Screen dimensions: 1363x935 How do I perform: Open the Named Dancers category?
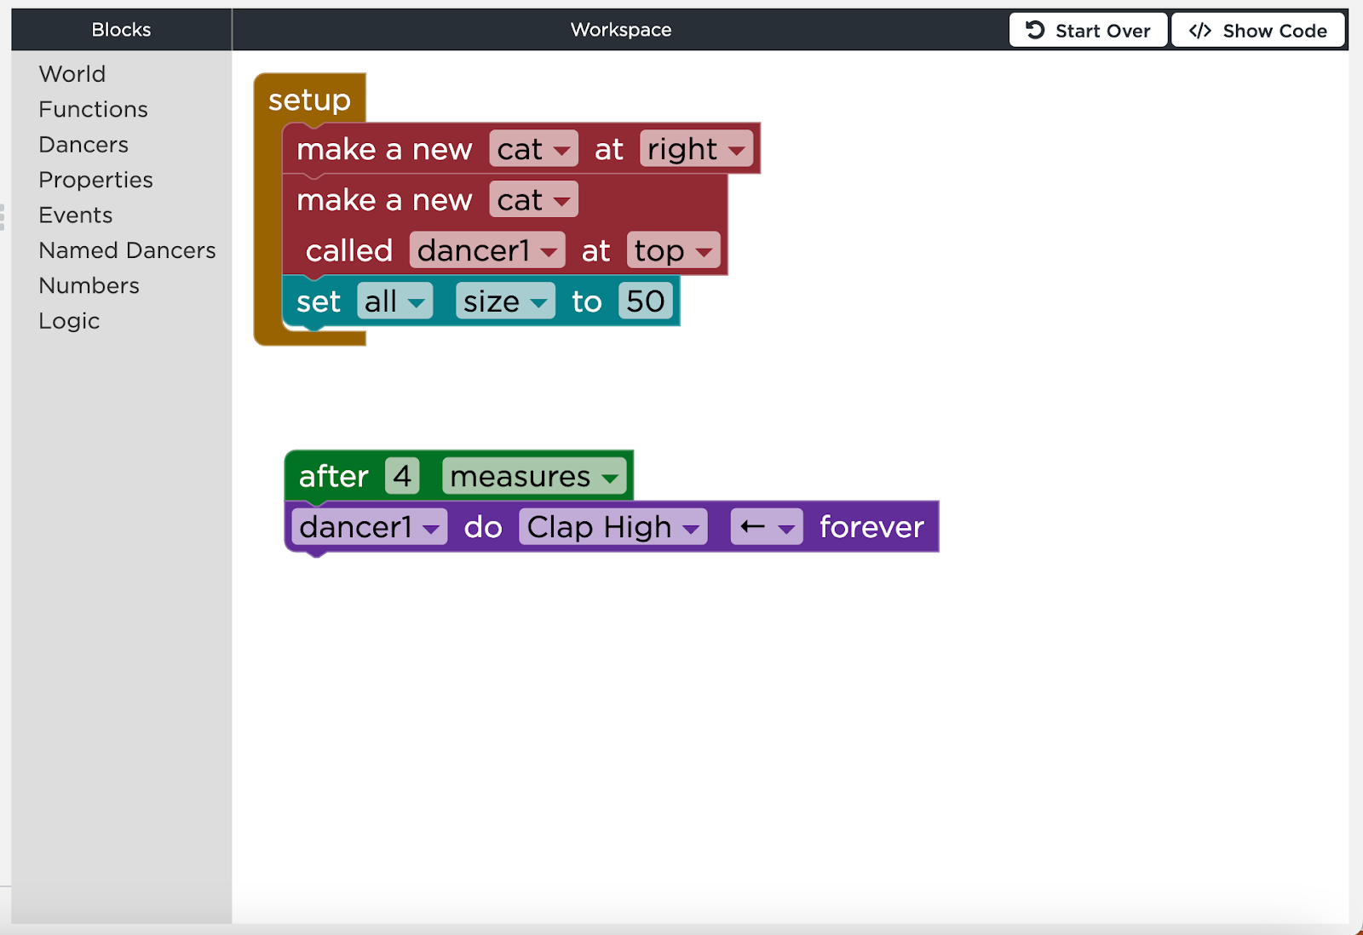coord(127,250)
